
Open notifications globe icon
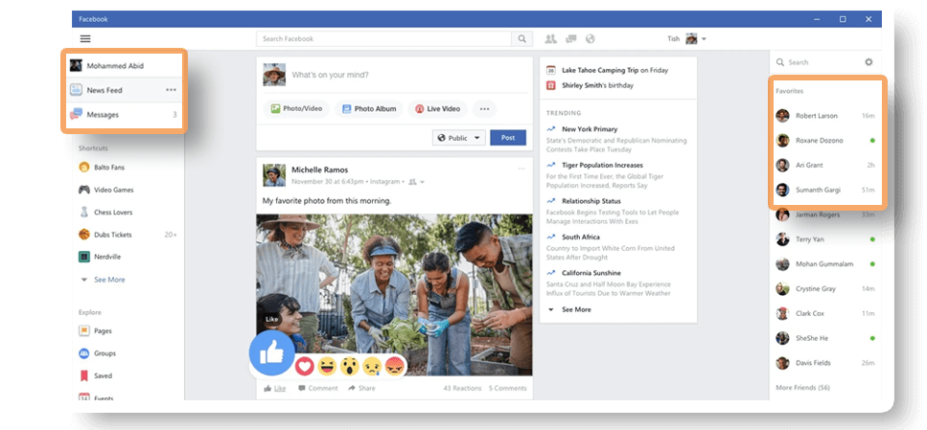tap(590, 39)
